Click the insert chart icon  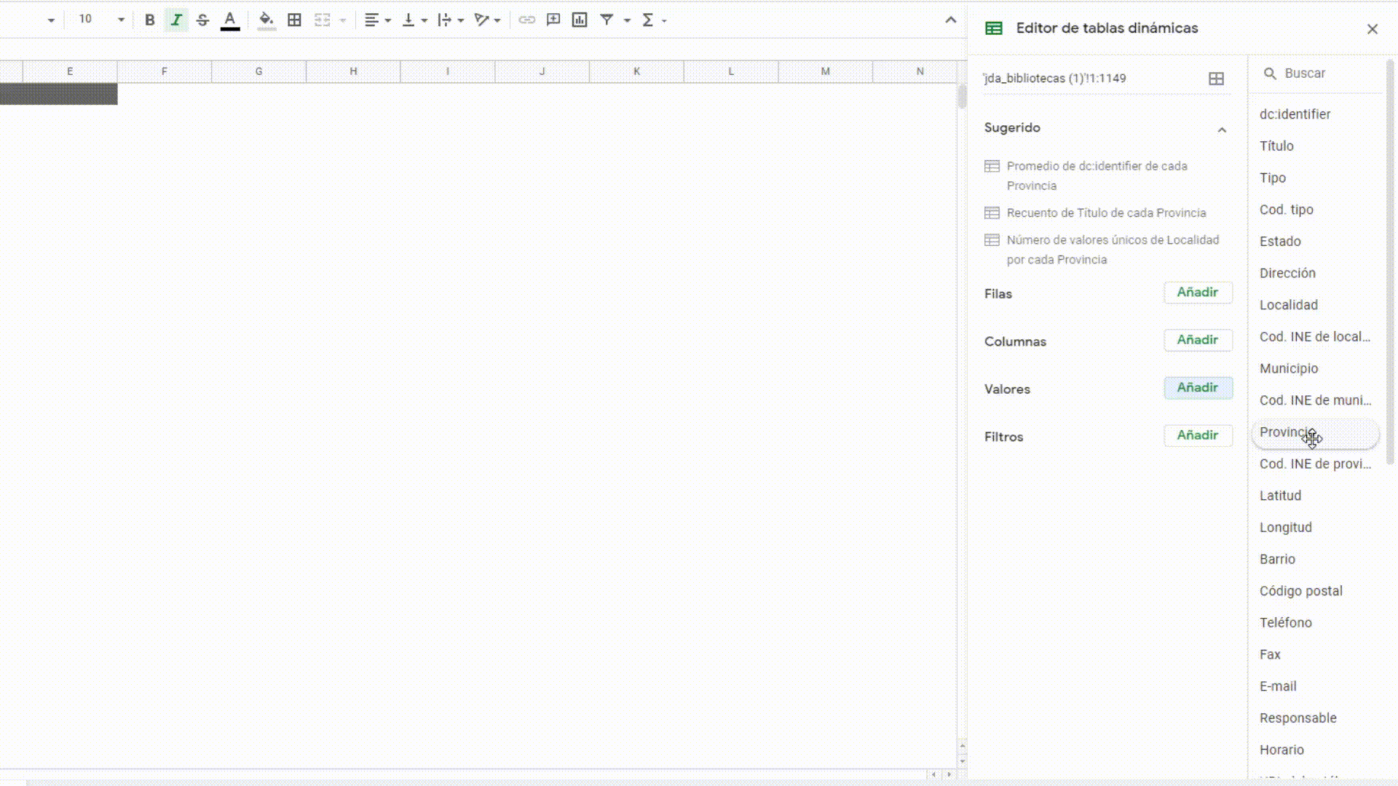coord(580,20)
